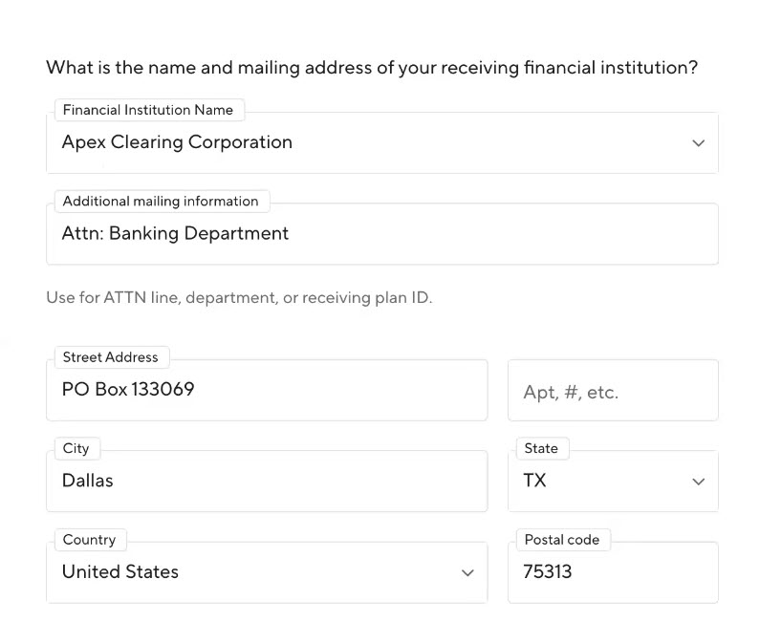The image size is (760, 622).
Task: Open the dropdown showing Apex Clearing Corporation
Action: tap(373, 143)
